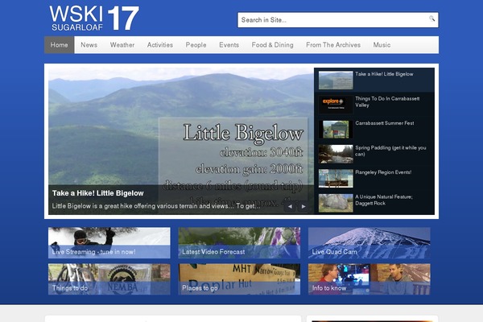The height and width of the screenshot is (322, 483).
Task: Click the WSKI 17 Sugarloaf logo
Action: coord(94,19)
